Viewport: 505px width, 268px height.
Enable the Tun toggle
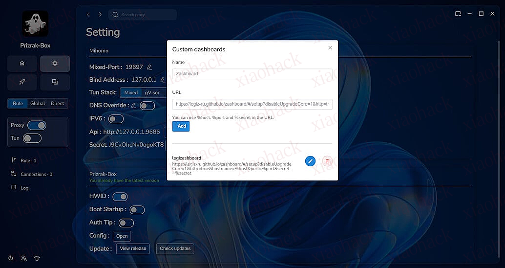[32, 138]
